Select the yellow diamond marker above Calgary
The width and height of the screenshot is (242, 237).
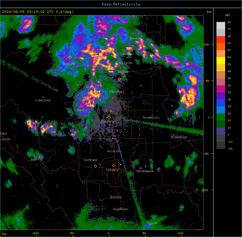(114, 166)
